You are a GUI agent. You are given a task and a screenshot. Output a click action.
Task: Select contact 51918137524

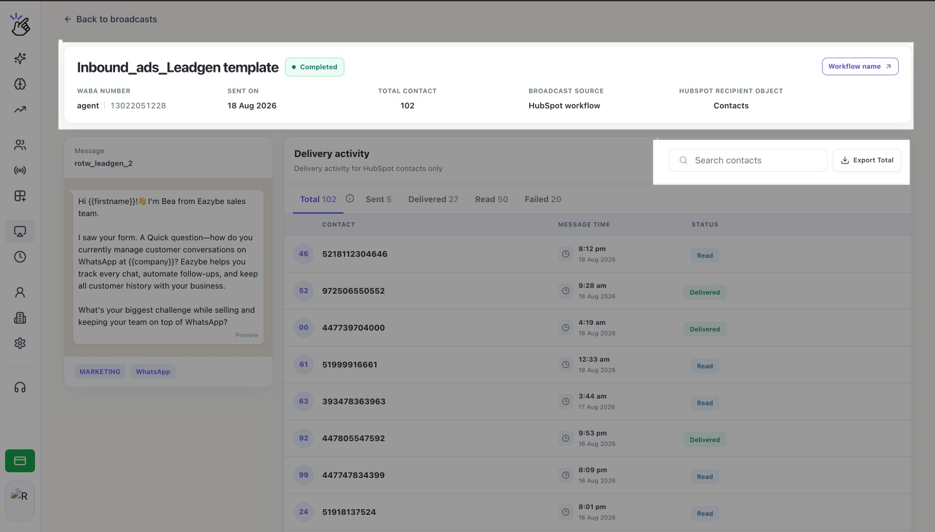[349, 512]
